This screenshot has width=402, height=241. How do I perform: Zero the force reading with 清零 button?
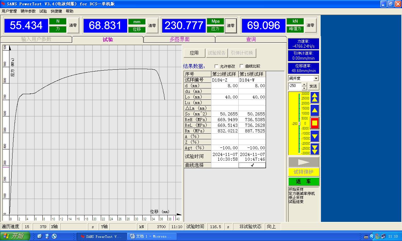coord(73,25)
